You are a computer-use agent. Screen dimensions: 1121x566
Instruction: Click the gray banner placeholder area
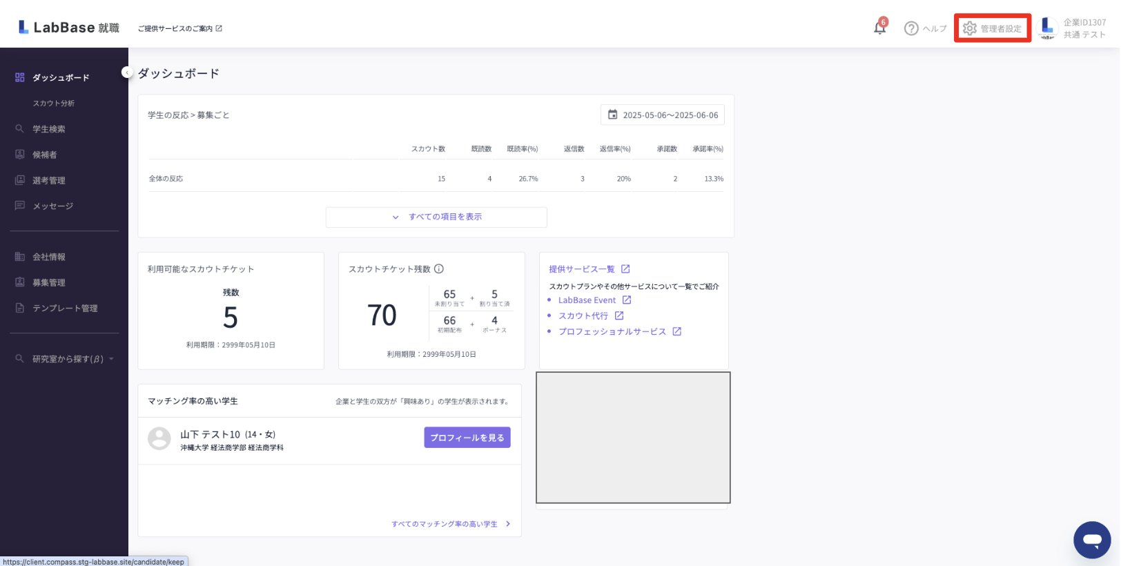(633, 438)
